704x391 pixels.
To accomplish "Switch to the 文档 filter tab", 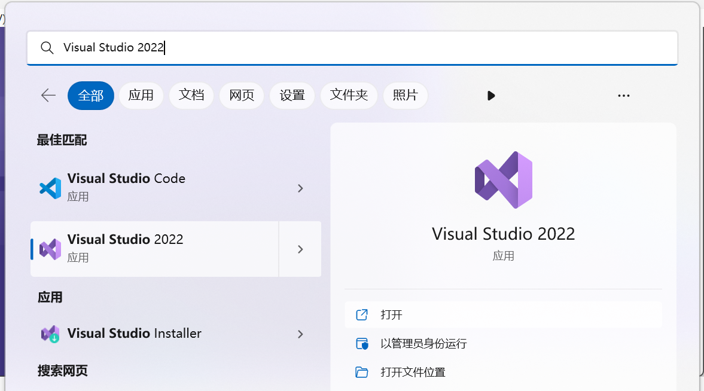I will point(191,95).
